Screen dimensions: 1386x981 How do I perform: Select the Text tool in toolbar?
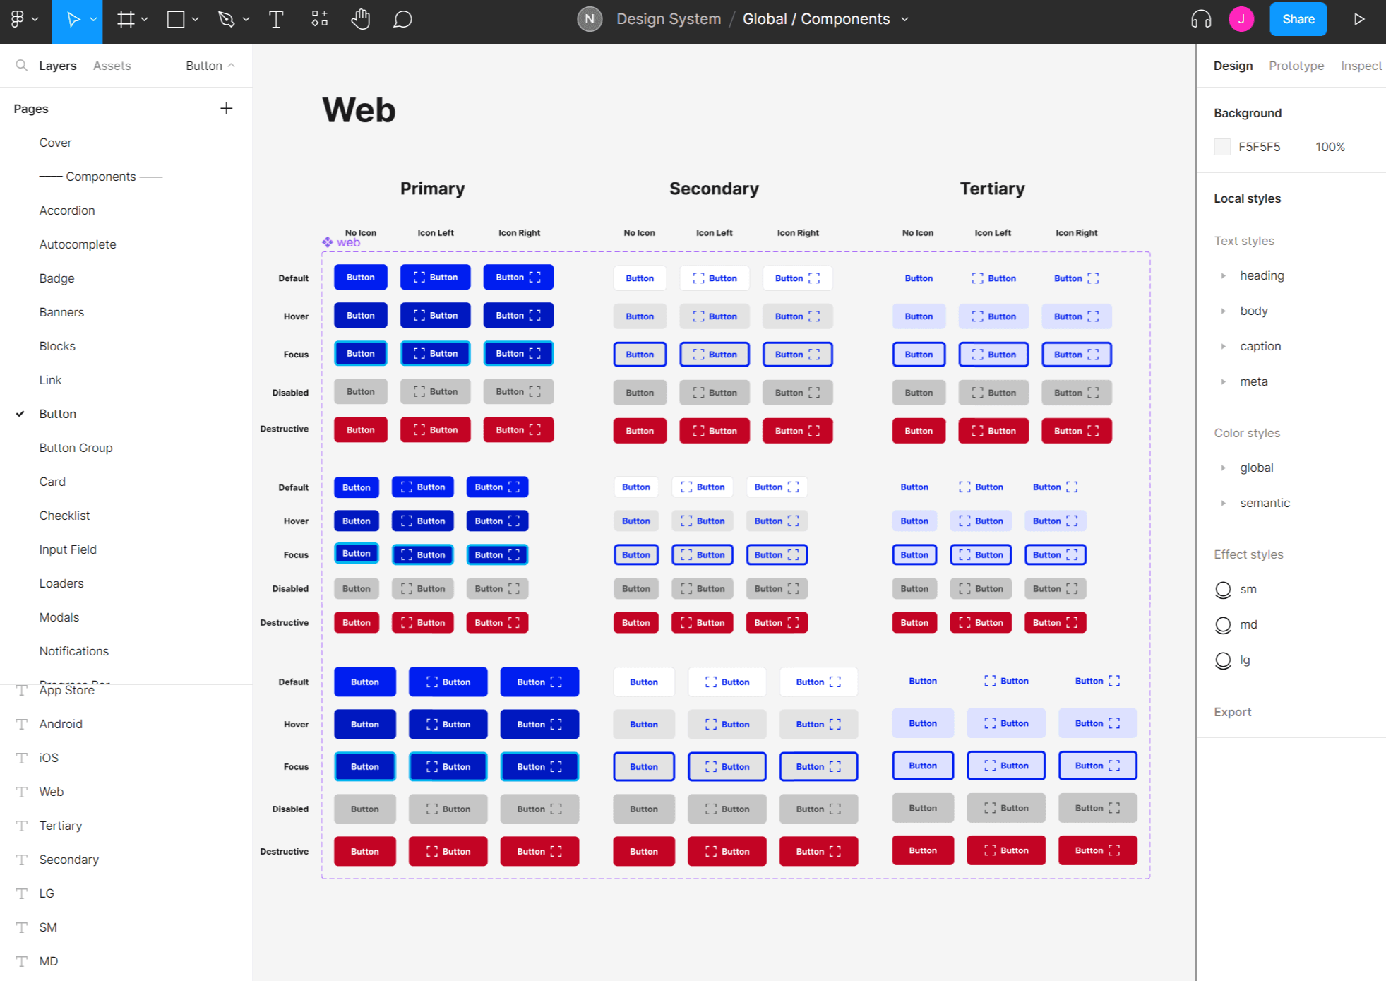coord(276,19)
